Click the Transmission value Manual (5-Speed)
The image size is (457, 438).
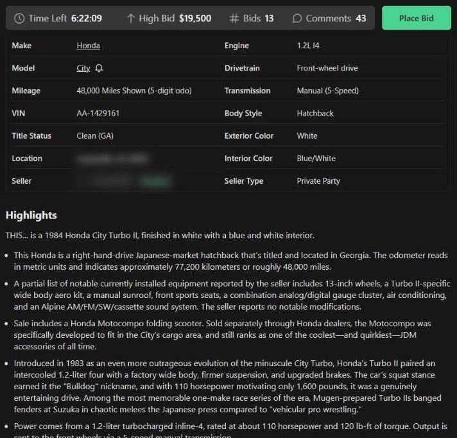pos(327,91)
